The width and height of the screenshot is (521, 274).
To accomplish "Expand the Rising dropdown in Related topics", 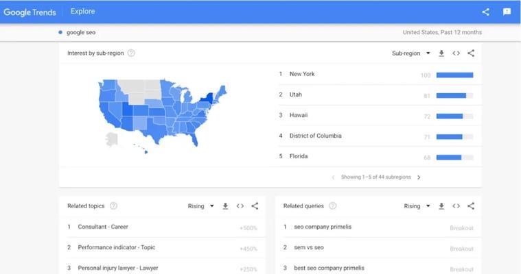I will (x=200, y=206).
